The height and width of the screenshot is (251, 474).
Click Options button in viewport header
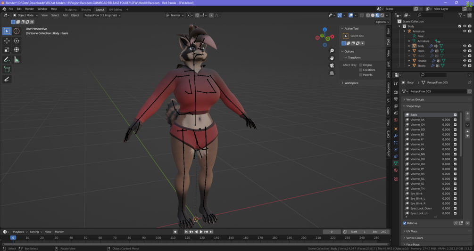coord(382,22)
